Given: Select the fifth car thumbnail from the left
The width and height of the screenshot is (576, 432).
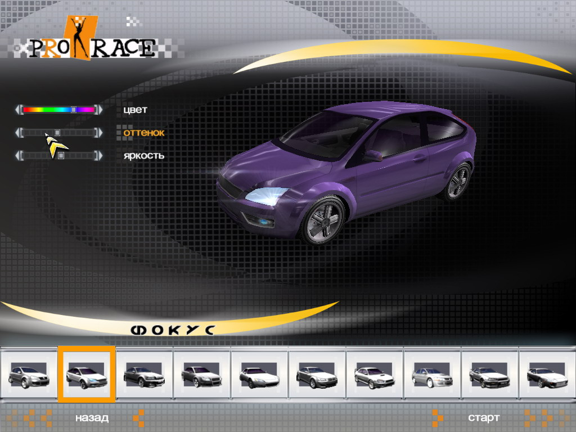Looking at the screenshot, I should (x=259, y=374).
